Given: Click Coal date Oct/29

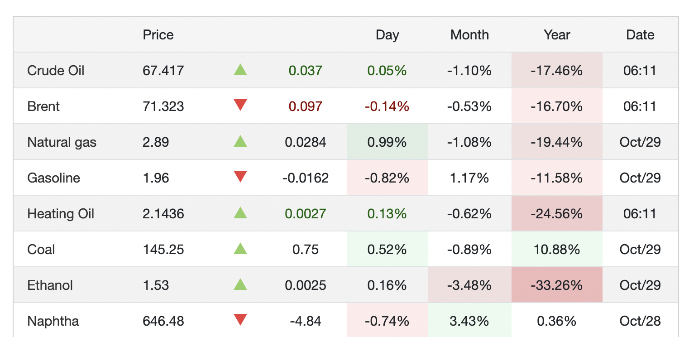Looking at the screenshot, I should (x=640, y=250).
